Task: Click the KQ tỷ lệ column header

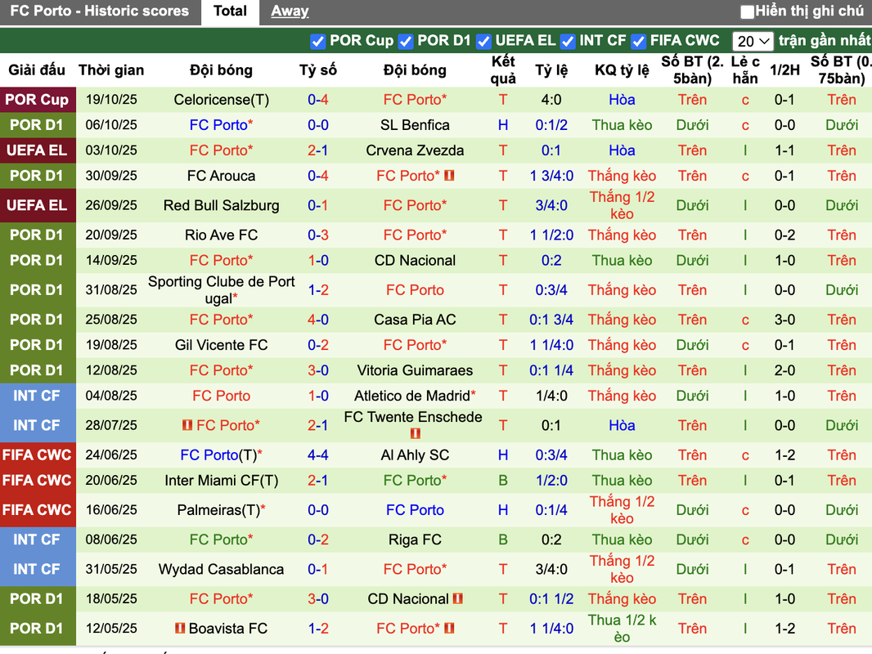Action: [x=622, y=70]
